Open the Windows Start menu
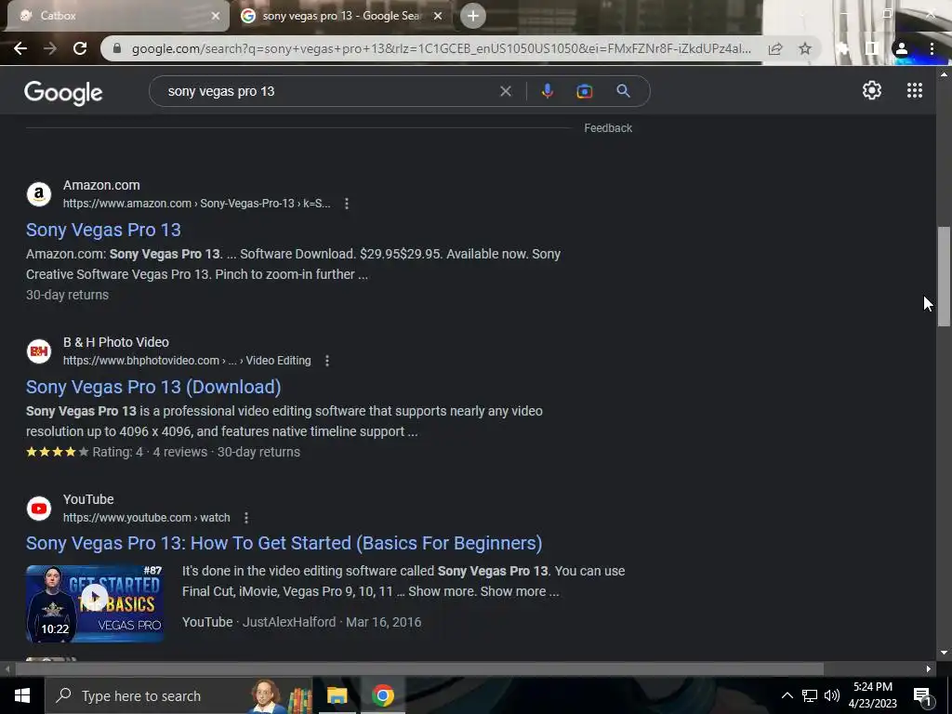This screenshot has width=952, height=714. [22, 695]
